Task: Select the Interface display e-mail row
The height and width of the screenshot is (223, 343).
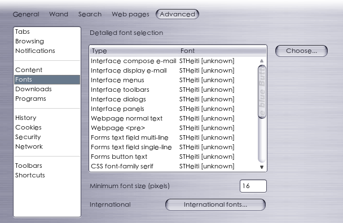Action: [174, 70]
